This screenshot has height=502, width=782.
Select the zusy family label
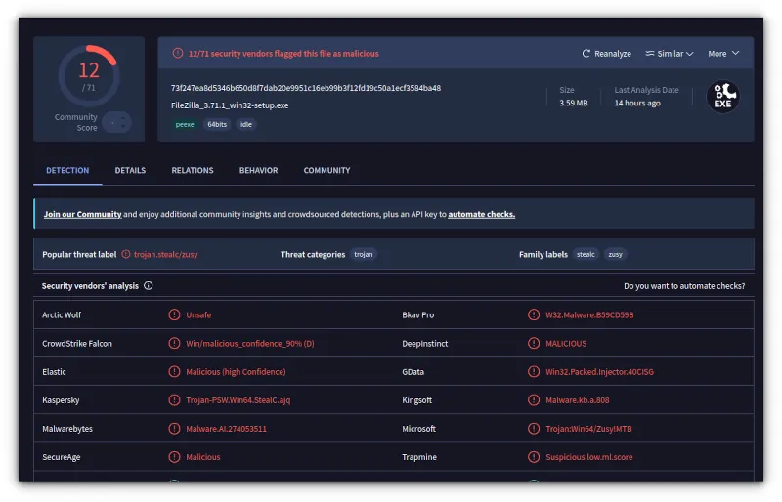pos(615,254)
